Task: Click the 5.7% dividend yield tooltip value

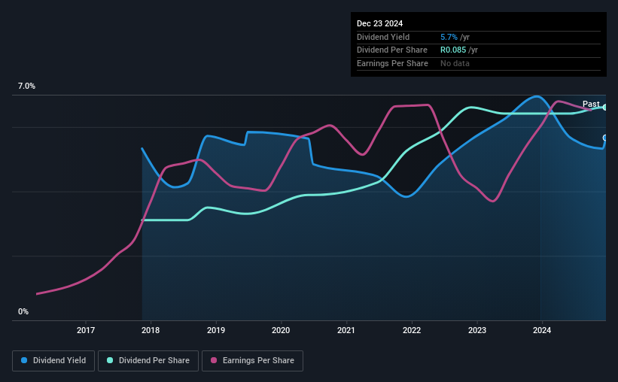Action: click(x=449, y=37)
